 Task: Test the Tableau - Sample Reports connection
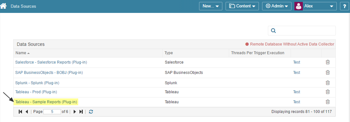pyautogui.click(x=297, y=102)
